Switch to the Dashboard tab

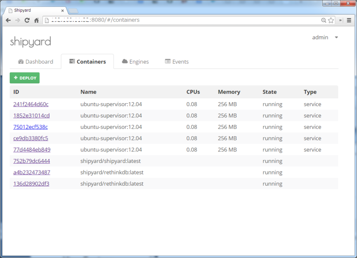36,62
